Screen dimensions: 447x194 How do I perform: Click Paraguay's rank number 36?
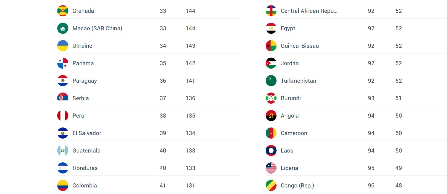pos(163,81)
